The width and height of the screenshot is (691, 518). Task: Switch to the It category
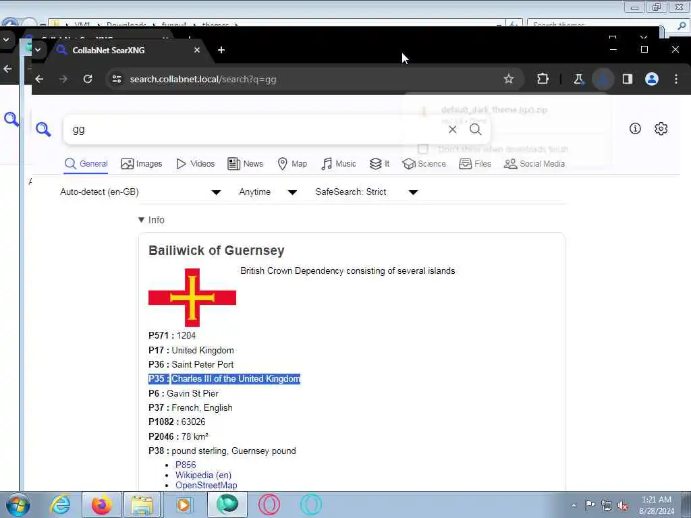[379, 164]
